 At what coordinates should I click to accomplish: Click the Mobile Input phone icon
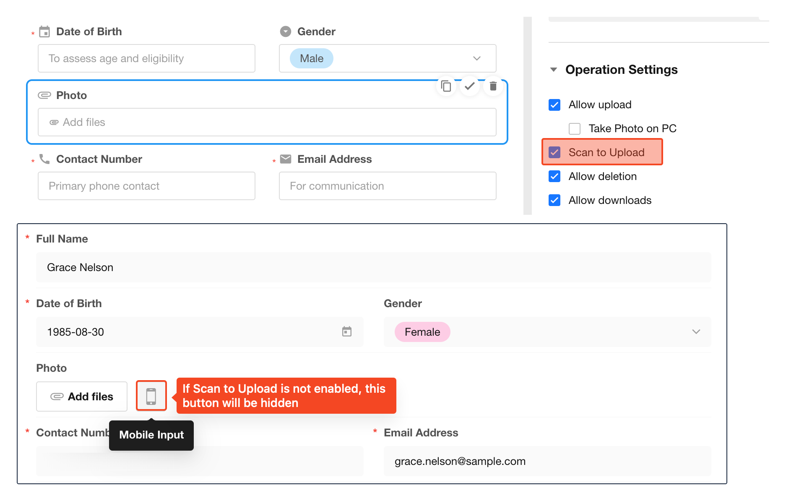[151, 396]
